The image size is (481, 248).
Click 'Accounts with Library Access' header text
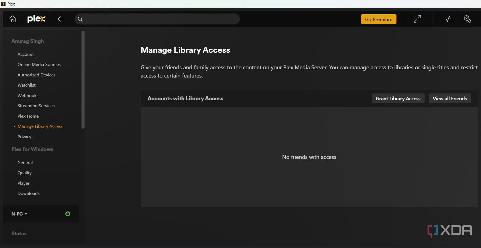coord(185,98)
